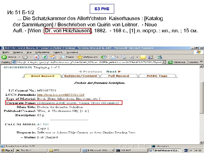Click the Messenger people icon in the toolbar

click(x=160, y=57)
